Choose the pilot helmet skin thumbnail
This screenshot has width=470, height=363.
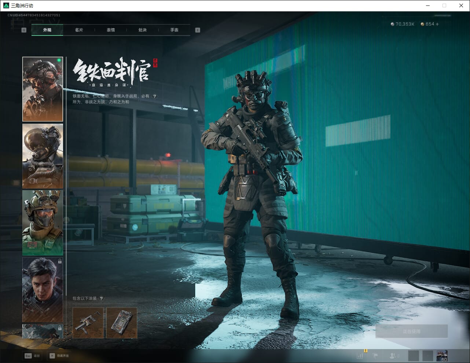43,156
